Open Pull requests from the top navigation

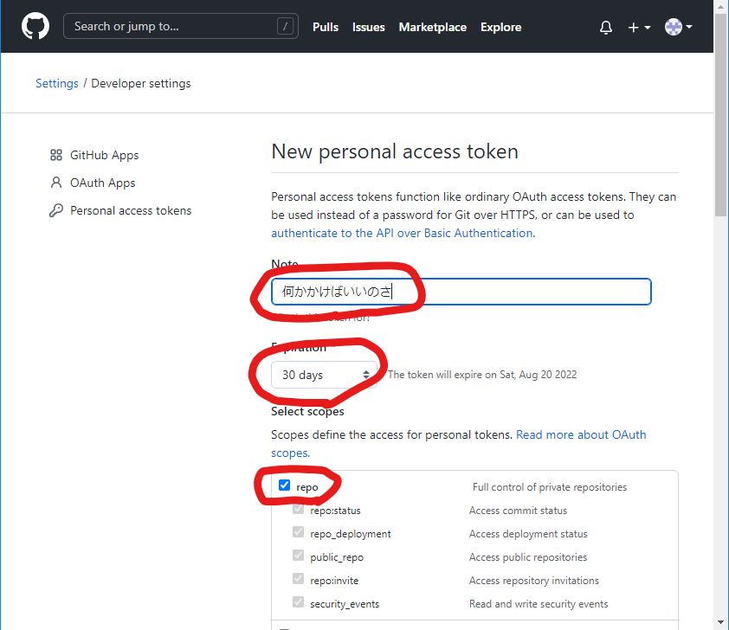click(326, 27)
